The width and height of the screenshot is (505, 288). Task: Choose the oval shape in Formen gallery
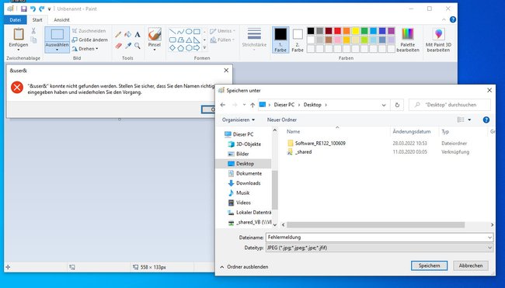click(189, 31)
